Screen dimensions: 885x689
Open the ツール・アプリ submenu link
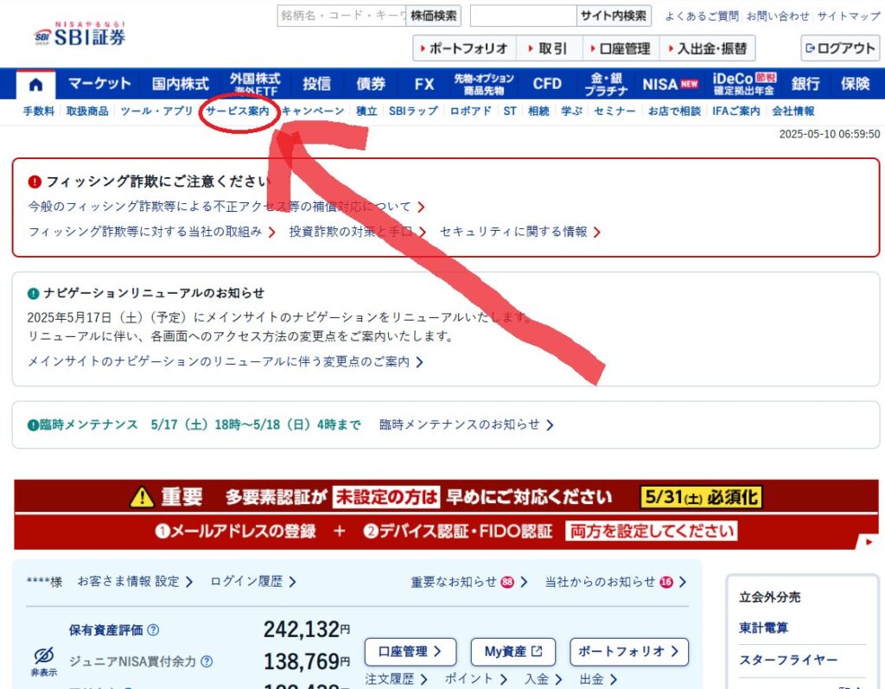point(157,111)
